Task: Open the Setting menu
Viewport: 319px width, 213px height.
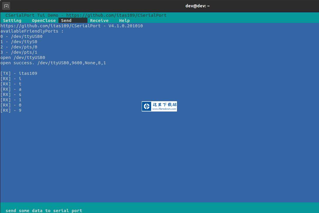Action: (x=12, y=21)
